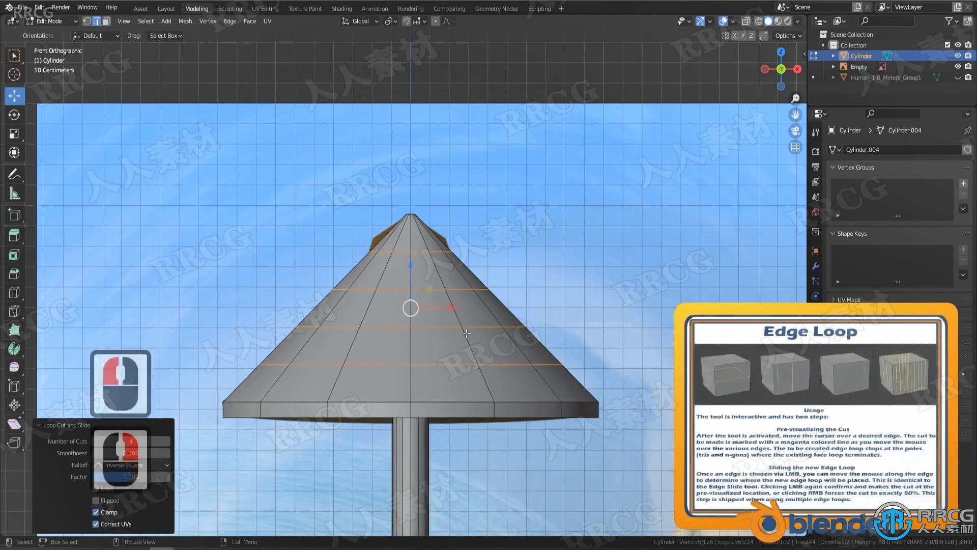Click the Move tool icon
The width and height of the screenshot is (977, 550).
(x=14, y=95)
